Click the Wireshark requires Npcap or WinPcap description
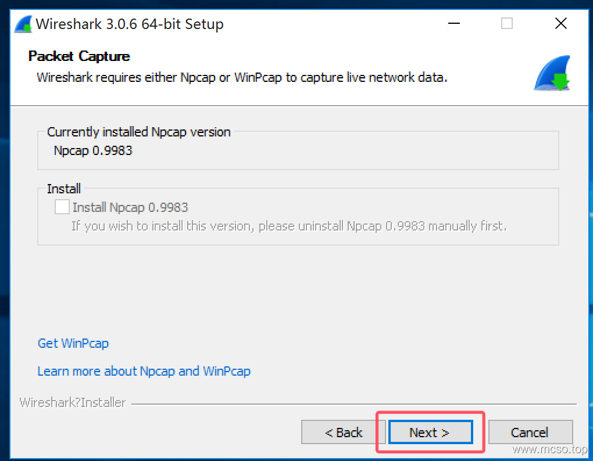593x461 pixels. point(242,77)
